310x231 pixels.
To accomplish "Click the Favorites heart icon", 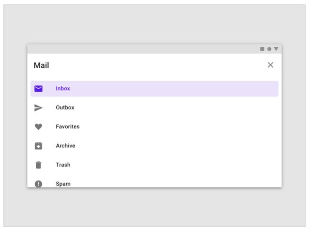I will (38, 126).
